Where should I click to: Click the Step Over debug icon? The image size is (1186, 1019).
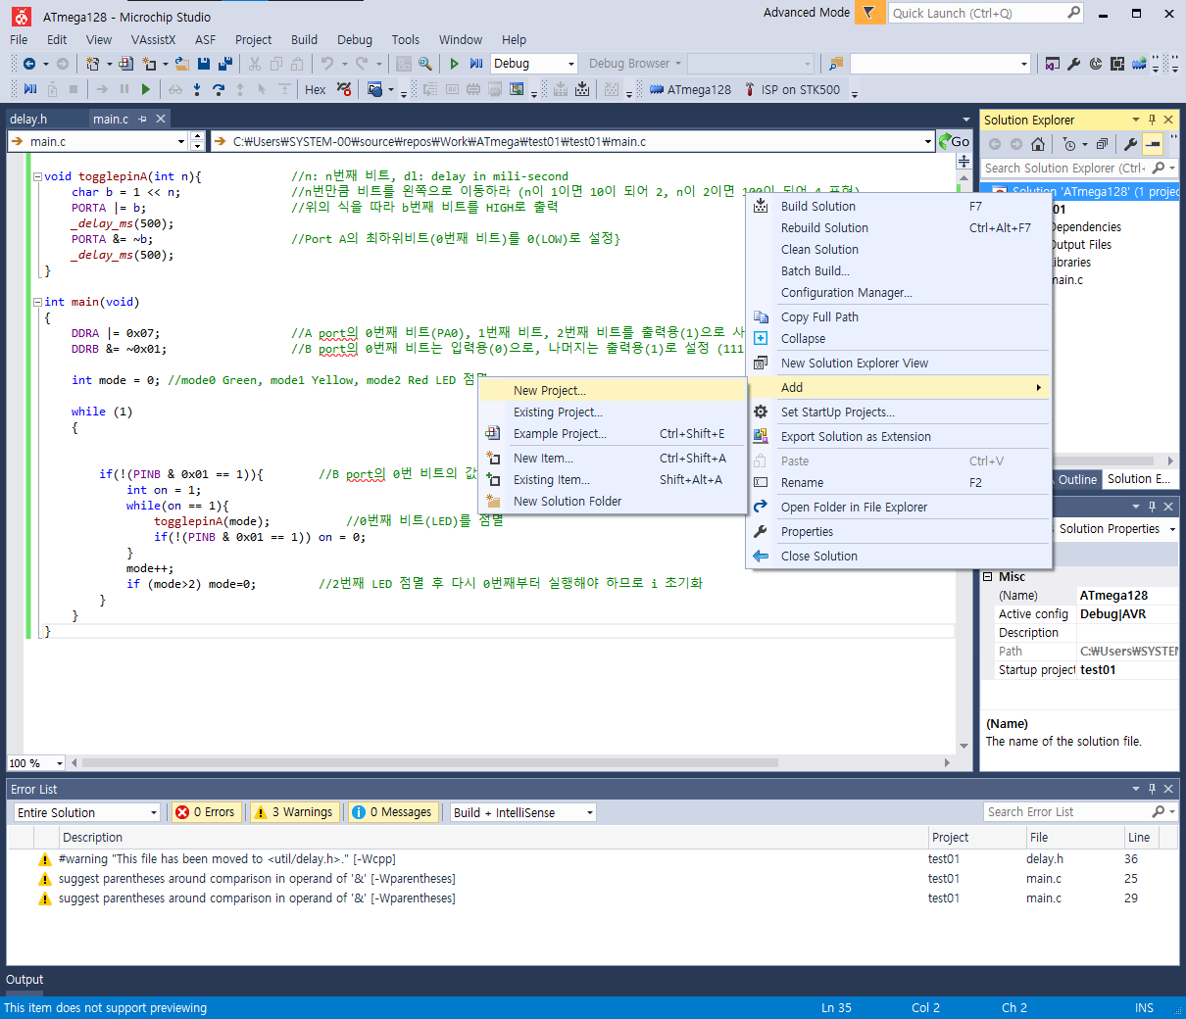(x=218, y=89)
